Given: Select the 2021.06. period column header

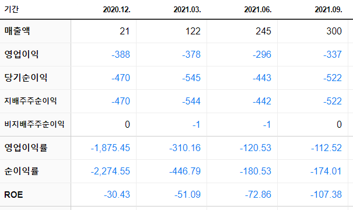Looking at the screenshot, I should point(258,9).
